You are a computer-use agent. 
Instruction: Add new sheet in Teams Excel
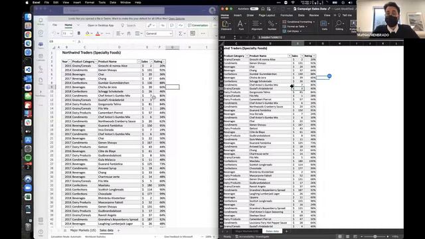pos(118,230)
